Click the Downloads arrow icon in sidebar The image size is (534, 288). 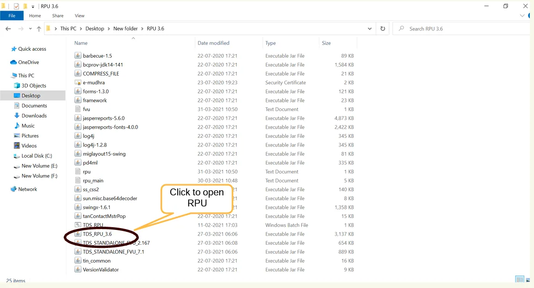17,116
